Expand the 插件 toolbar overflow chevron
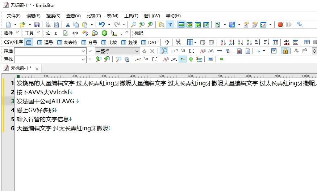 17,32
